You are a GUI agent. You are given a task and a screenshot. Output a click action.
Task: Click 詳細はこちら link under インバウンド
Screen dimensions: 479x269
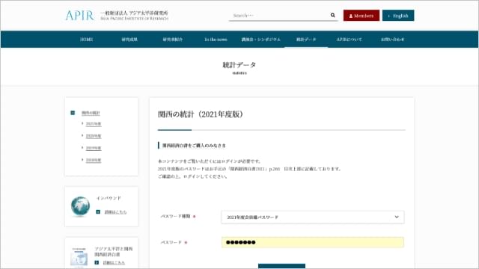point(115,212)
